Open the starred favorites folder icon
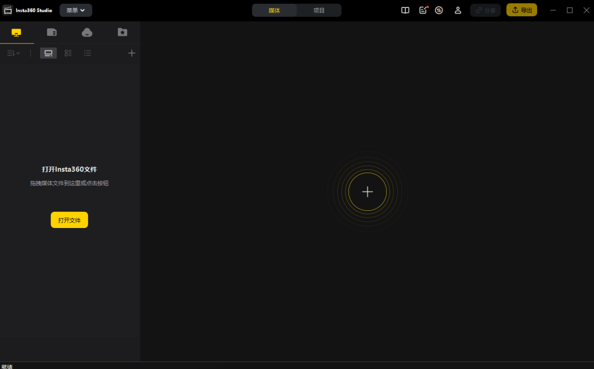594x369 pixels. click(x=122, y=33)
